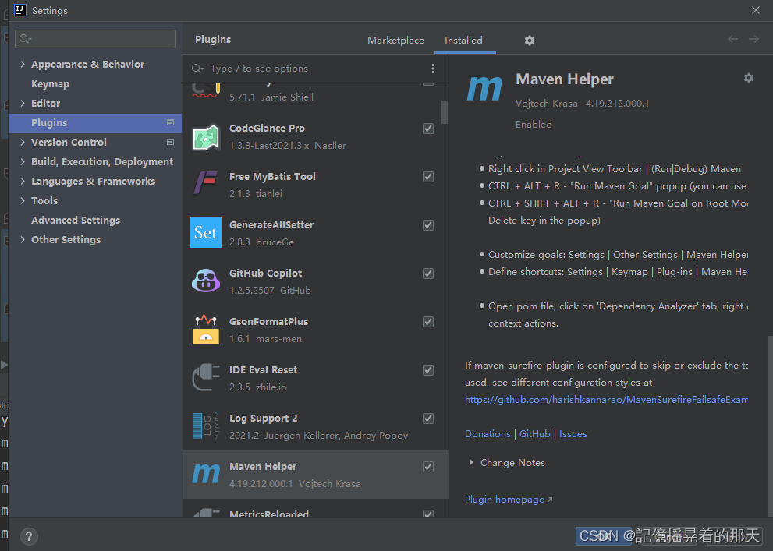Disable the CodeGlance Pro plugin checkbox
The image size is (773, 551).
pyautogui.click(x=428, y=129)
